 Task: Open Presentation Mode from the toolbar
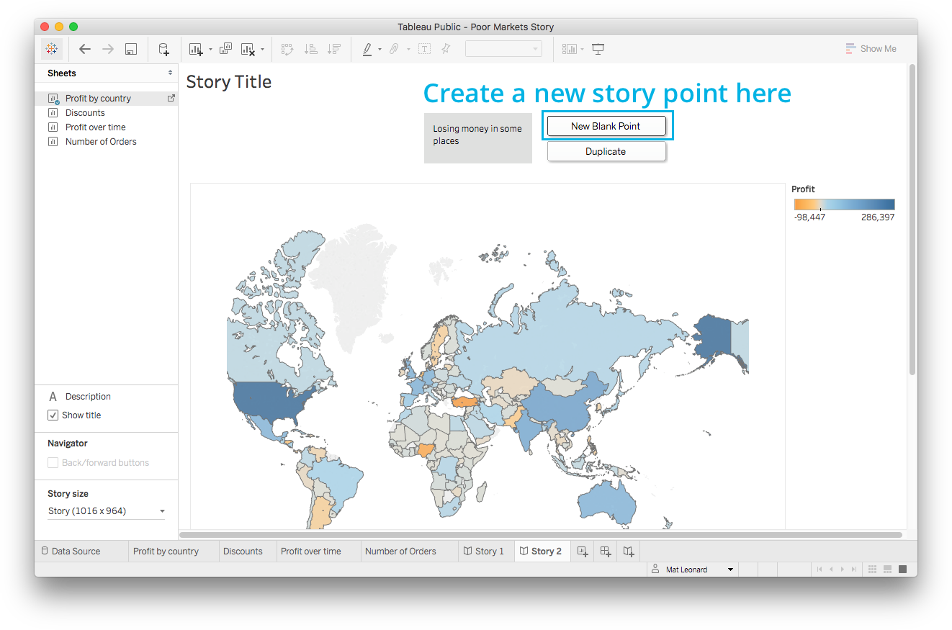tap(598, 49)
